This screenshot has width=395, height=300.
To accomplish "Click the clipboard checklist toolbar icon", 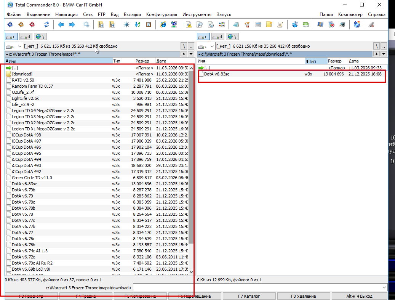I will tap(149, 24).
